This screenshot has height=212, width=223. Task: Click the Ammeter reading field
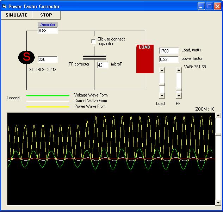pyautogui.click(x=48, y=31)
